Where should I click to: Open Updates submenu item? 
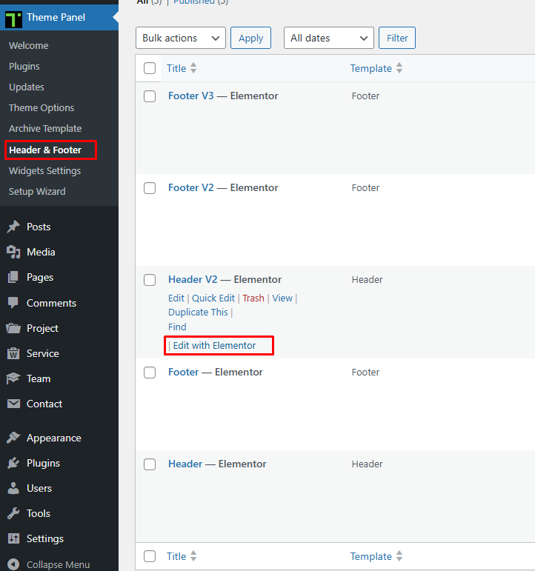pyautogui.click(x=27, y=87)
